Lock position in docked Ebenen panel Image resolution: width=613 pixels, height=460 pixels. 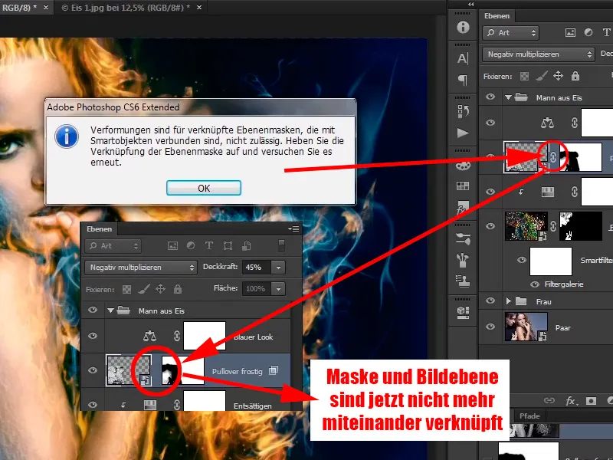pyautogui.click(x=559, y=76)
